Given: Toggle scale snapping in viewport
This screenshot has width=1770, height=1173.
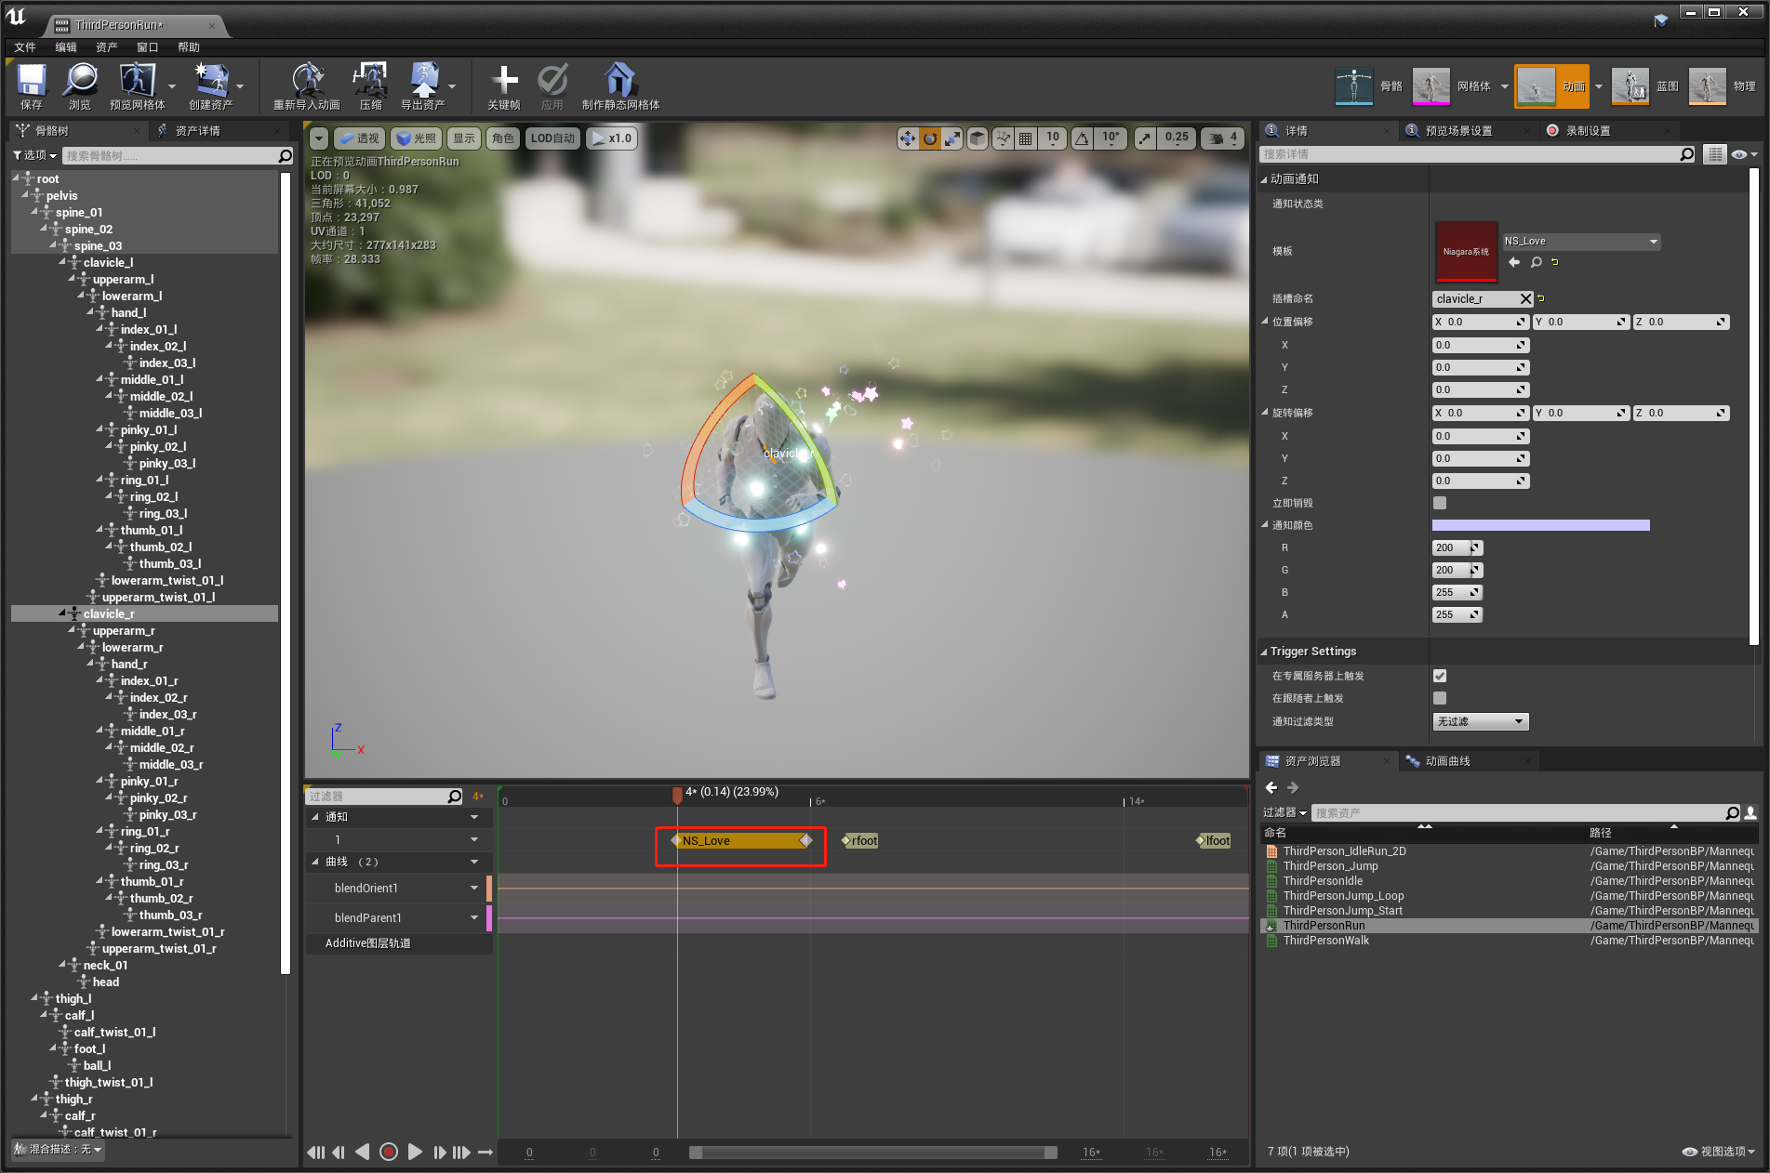Looking at the screenshot, I should click(x=1145, y=138).
